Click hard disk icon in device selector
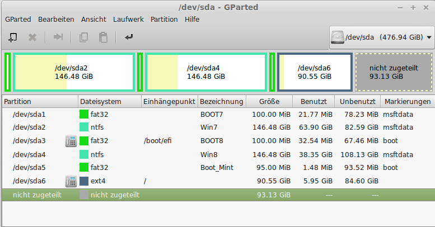Viewport: 435px width, 227px height. coord(338,37)
